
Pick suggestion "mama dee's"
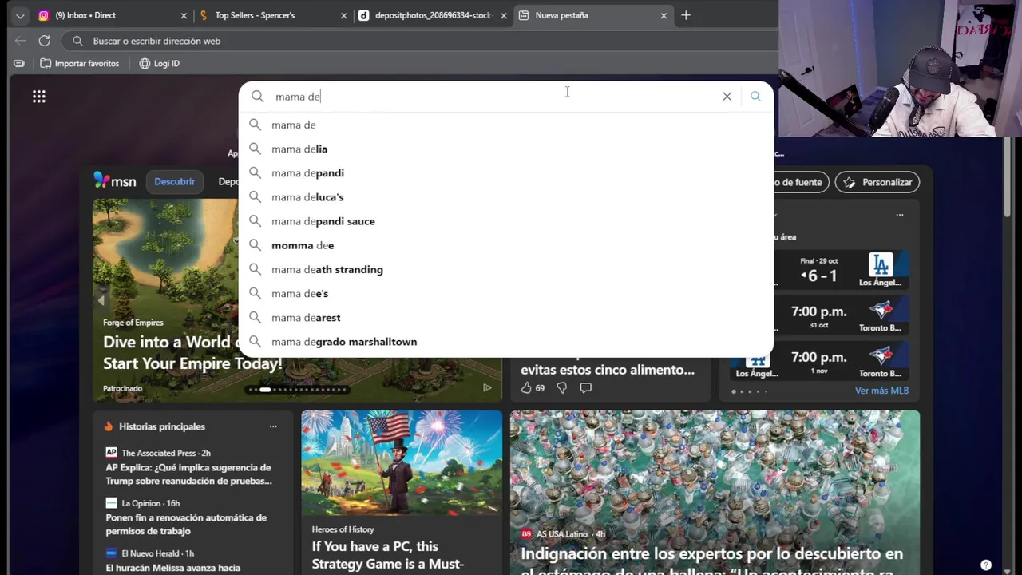(506, 293)
